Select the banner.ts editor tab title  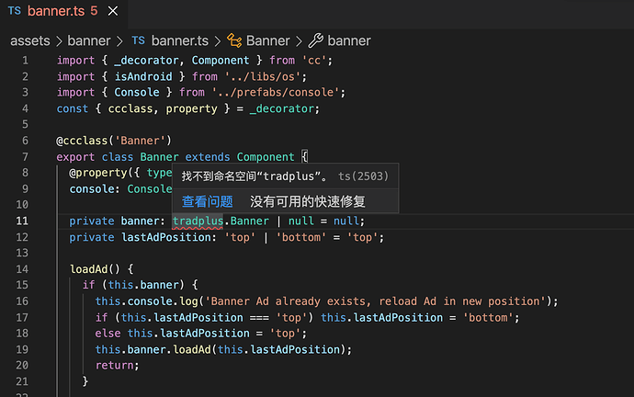53,12
